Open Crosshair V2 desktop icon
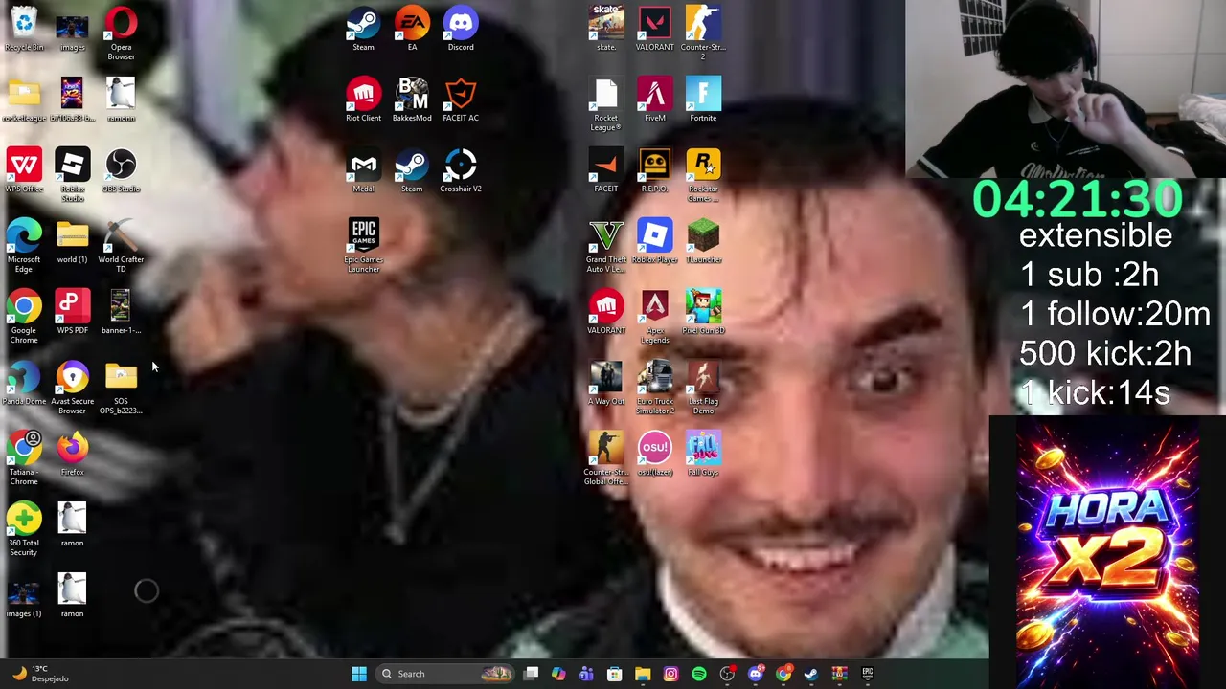Image resolution: width=1226 pixels, height=689 pixels. click(x=461, y=170)
